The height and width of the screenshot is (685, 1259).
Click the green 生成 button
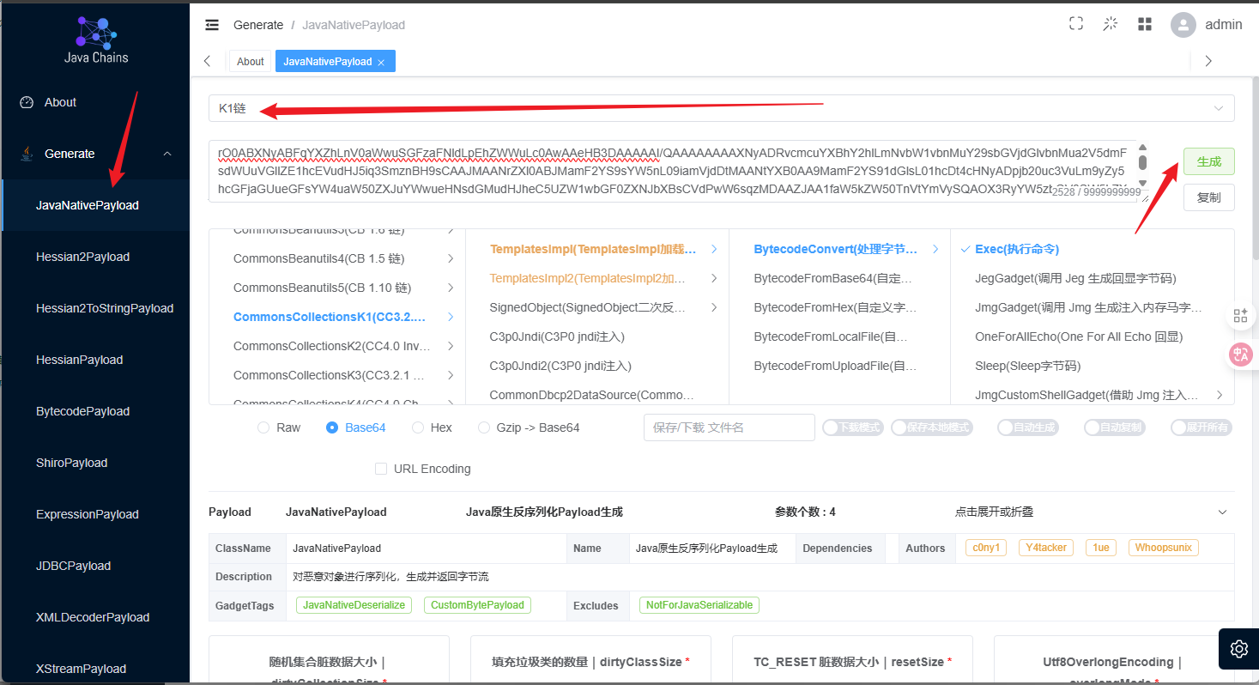pyautogui.click(x=1208, y=161)
